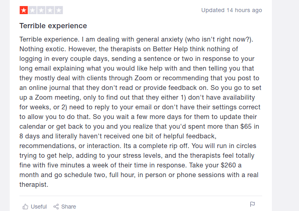Click the final word "therapist." of the review
This screenshot has height=211, width=299.
pos(34,184)
